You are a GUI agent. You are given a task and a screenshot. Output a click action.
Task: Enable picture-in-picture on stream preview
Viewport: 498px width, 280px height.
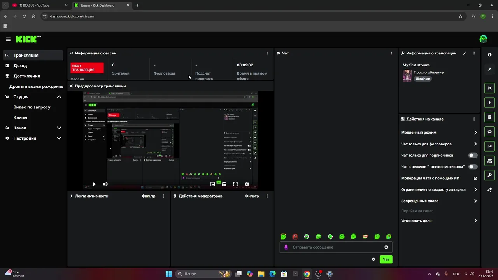coord(213,184)
